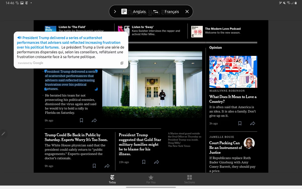Open 'Trump Could Be Back in Public' headline
The image size is (302, 189).
pos(76,137)
